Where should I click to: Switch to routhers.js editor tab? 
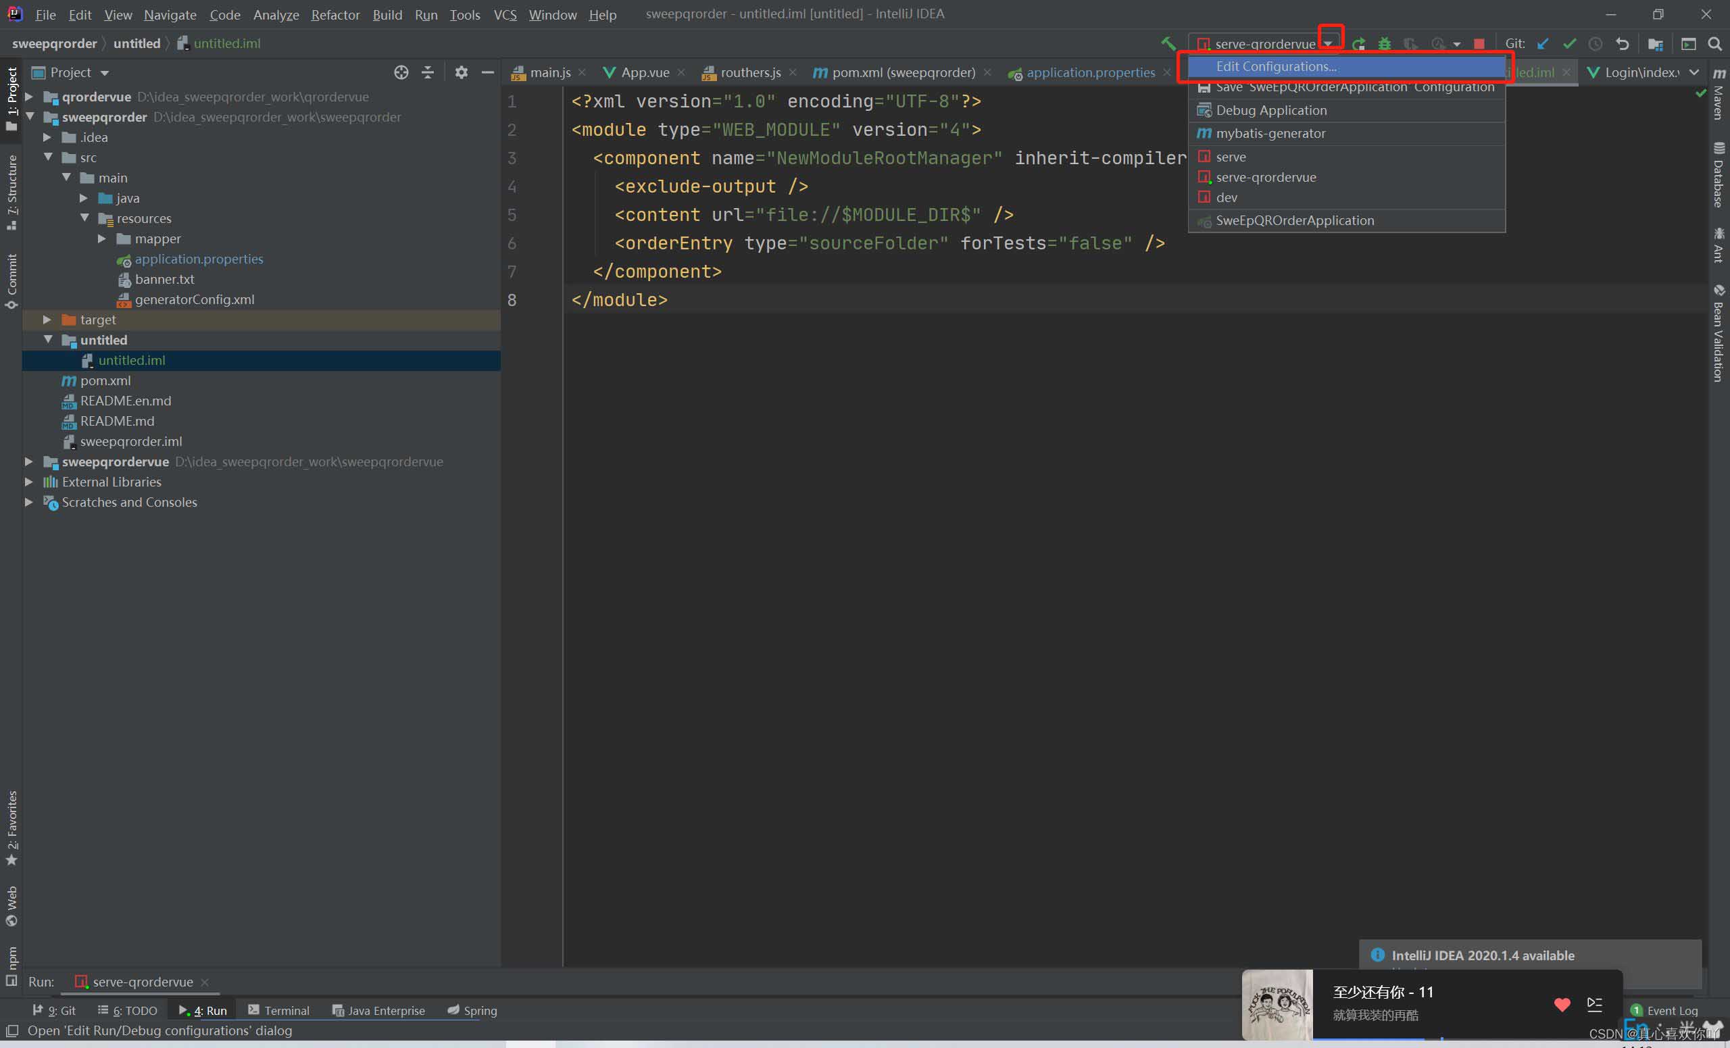coord(750,72)
